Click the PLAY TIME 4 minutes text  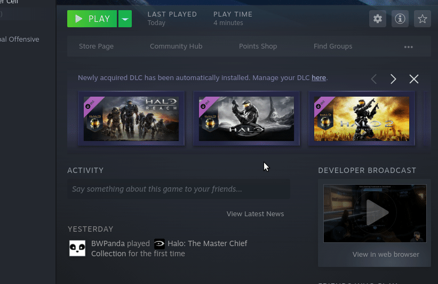point(233,19)
